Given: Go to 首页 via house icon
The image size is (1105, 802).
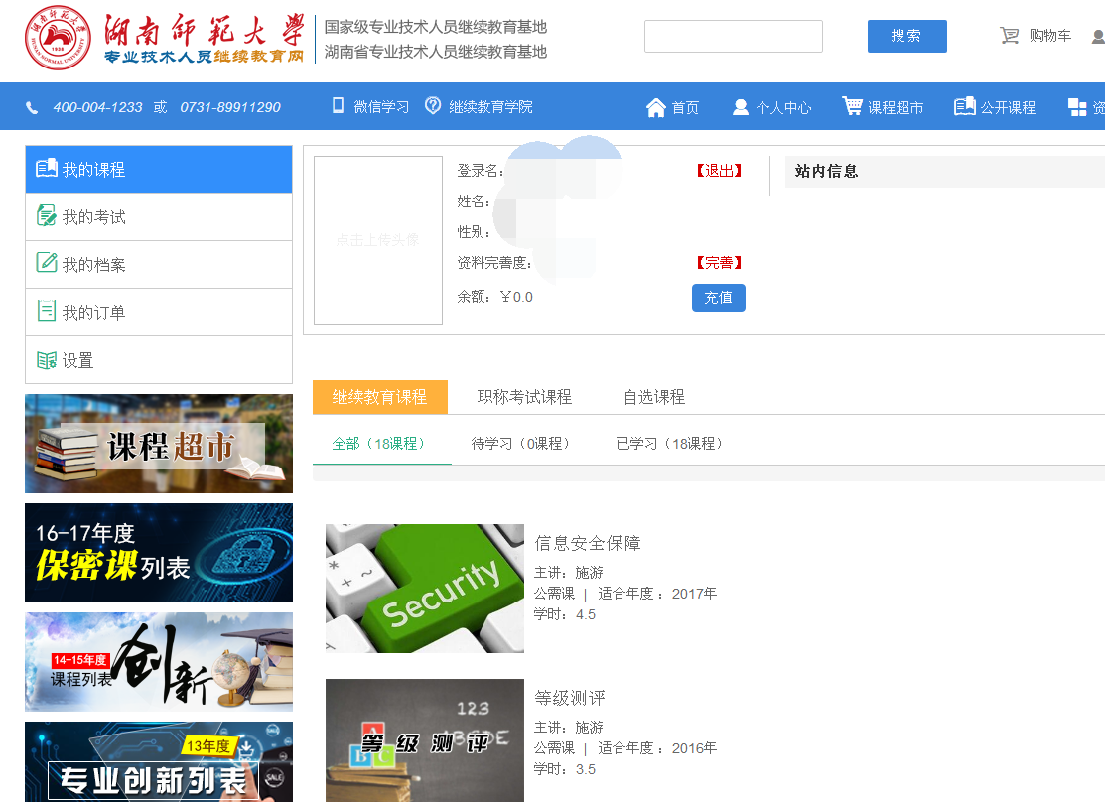Looking at the screenshot, I should point(655,107).
